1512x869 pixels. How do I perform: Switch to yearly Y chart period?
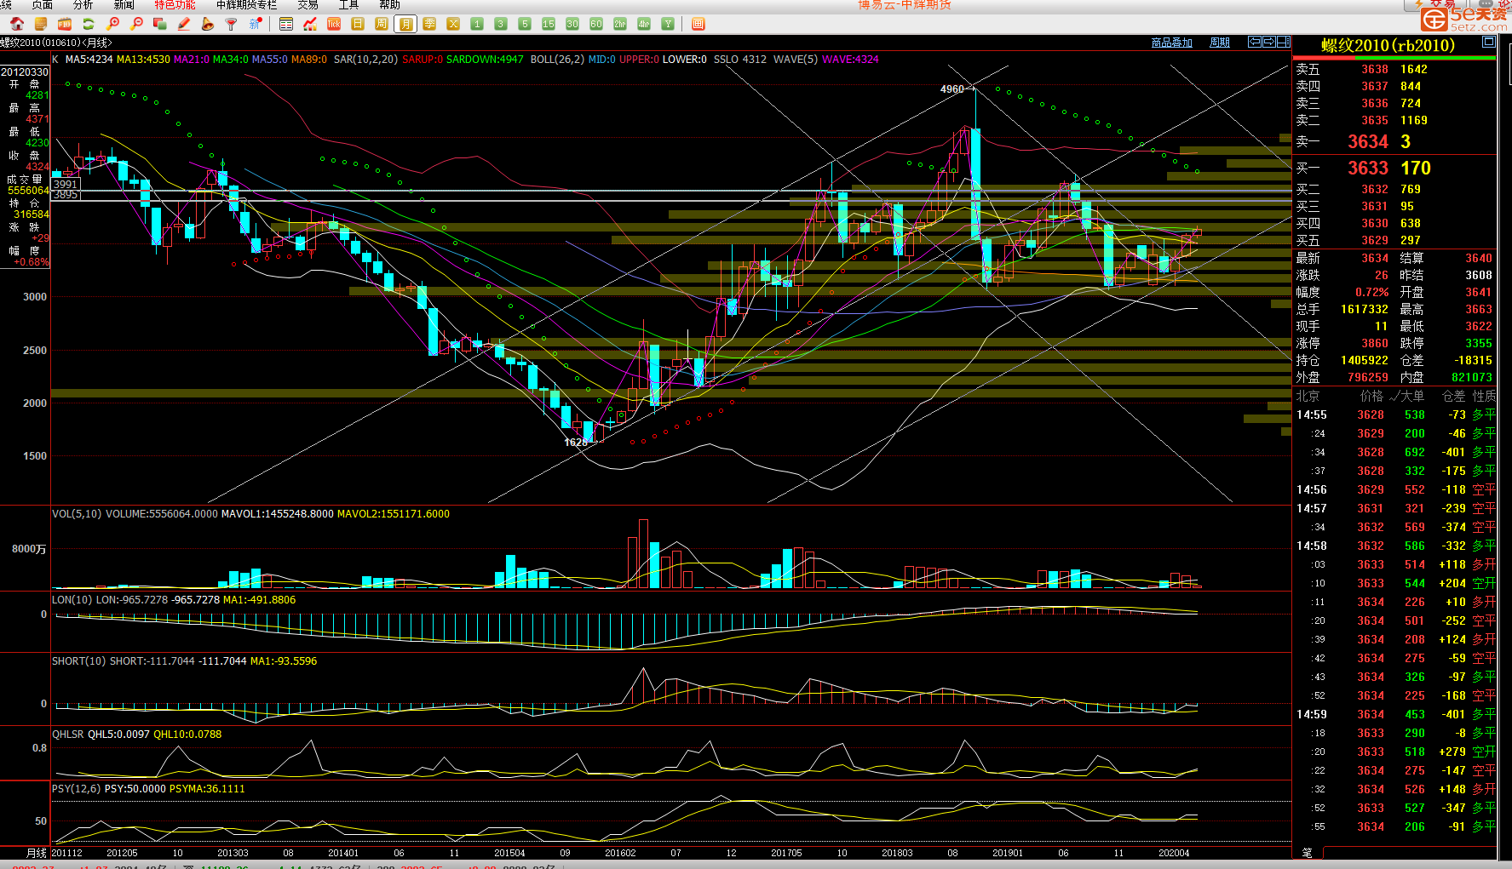click(668, 24)
